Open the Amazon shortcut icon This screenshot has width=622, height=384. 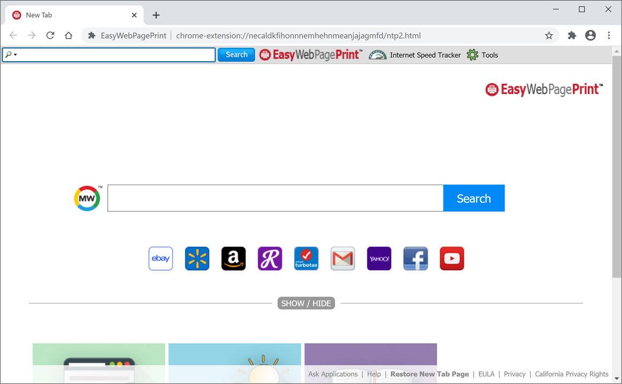click(x=234, y=259)
